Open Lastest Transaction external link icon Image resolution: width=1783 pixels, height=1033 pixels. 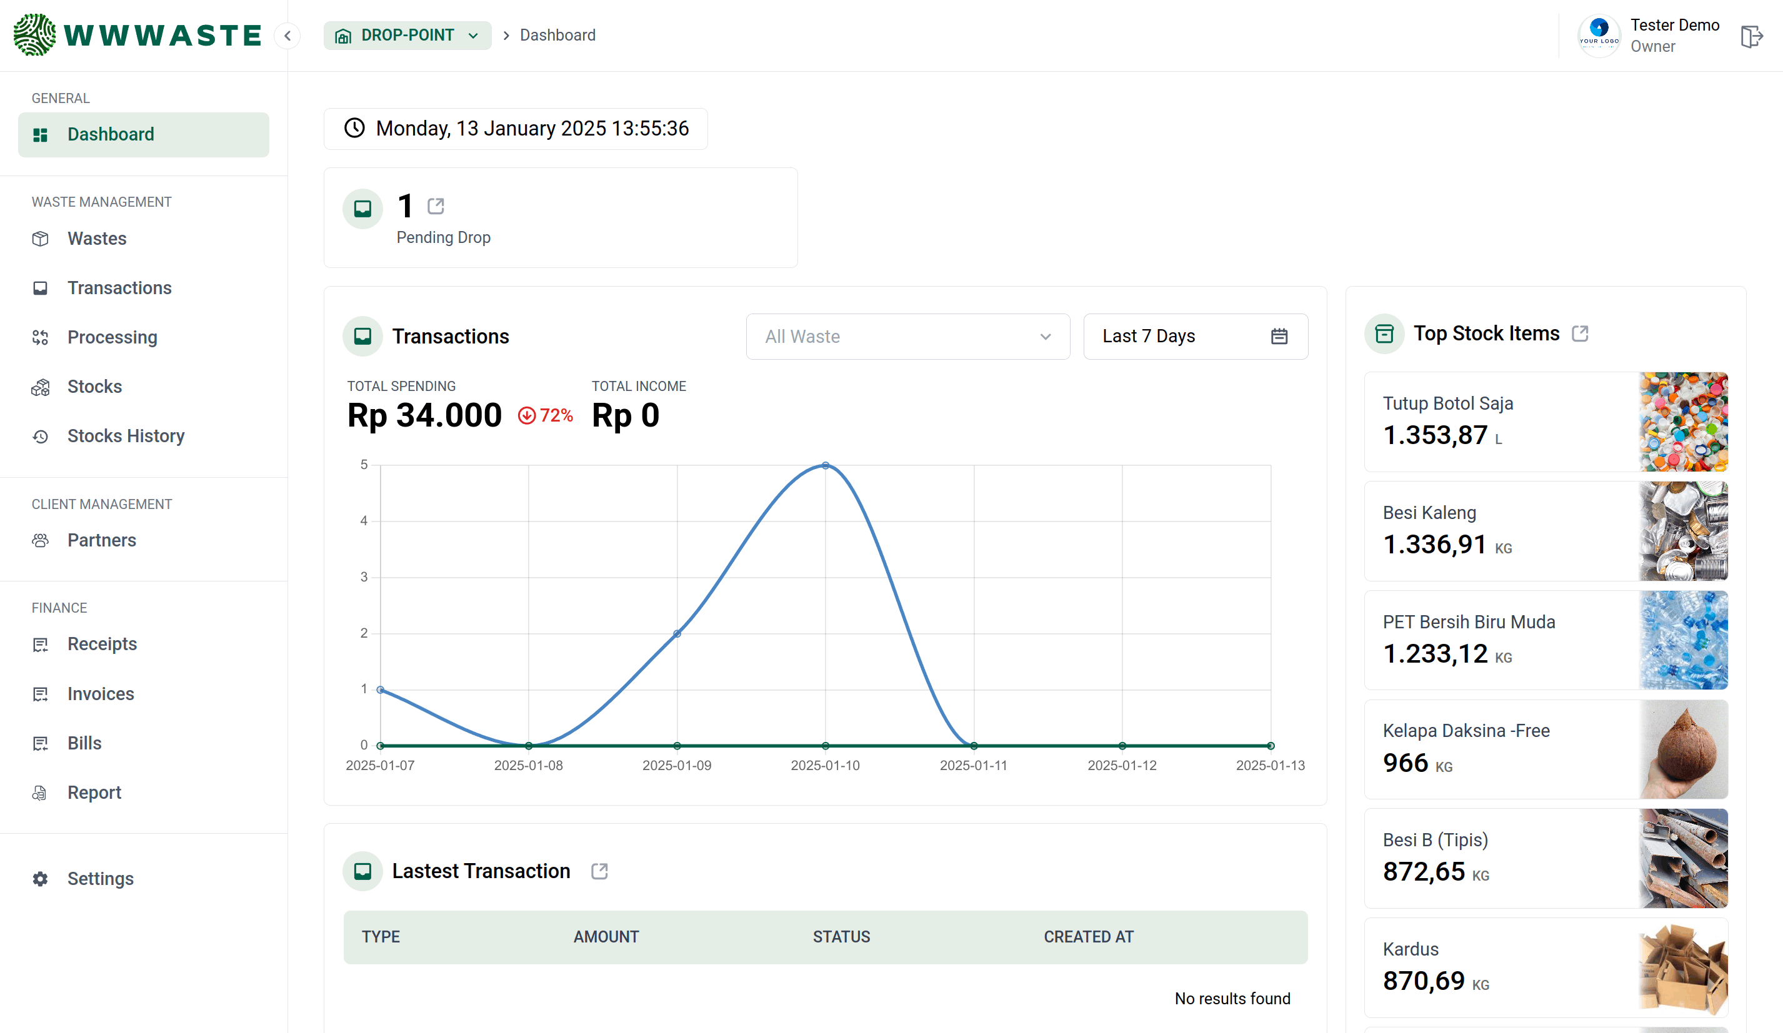[599, 871]
